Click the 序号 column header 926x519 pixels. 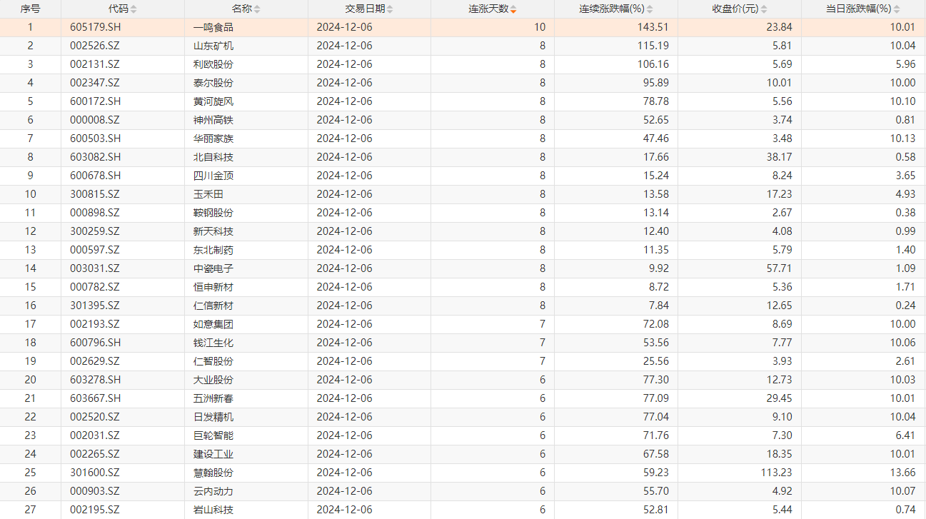pos(30,9)
